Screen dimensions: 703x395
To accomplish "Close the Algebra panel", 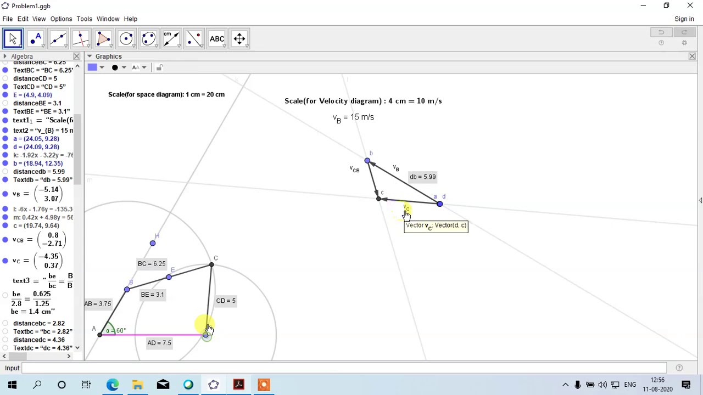I will point(76,57).
